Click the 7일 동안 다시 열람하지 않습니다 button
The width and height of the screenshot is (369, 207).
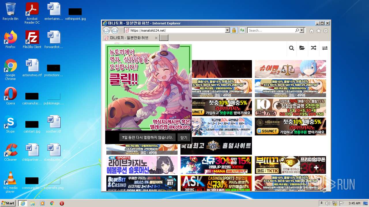pyautogui.click(x=147, y=137)
